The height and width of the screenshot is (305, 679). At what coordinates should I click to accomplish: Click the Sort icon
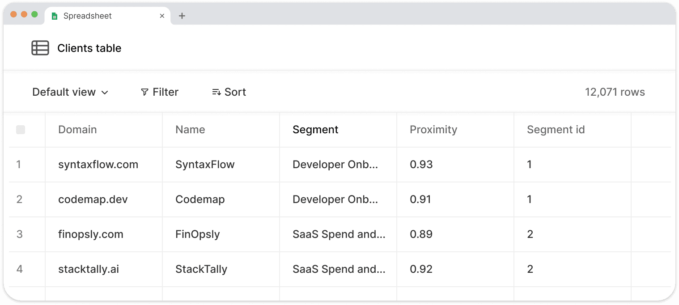click(216, 92)
